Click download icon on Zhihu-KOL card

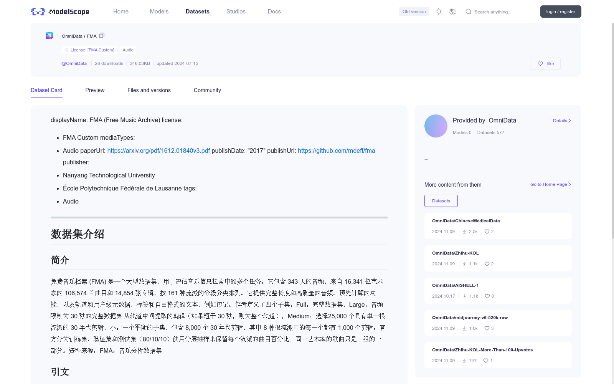click(464, 264)
